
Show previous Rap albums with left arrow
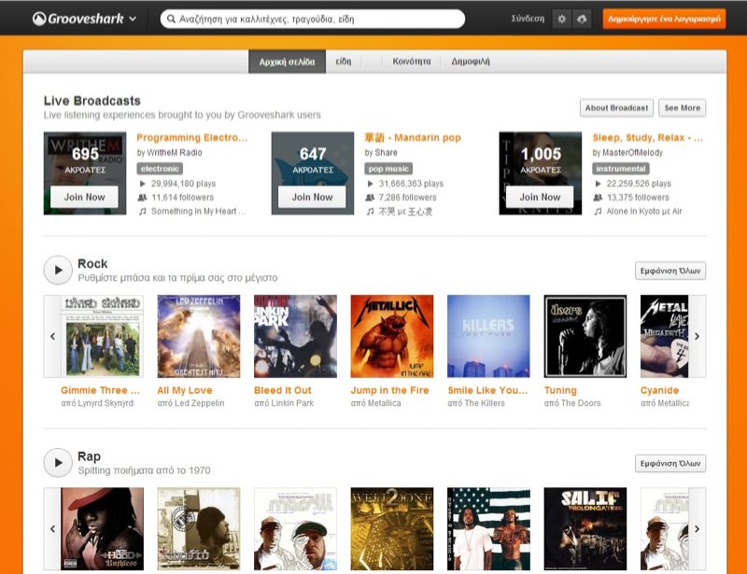pyautogui.click(x=52, y=529)
